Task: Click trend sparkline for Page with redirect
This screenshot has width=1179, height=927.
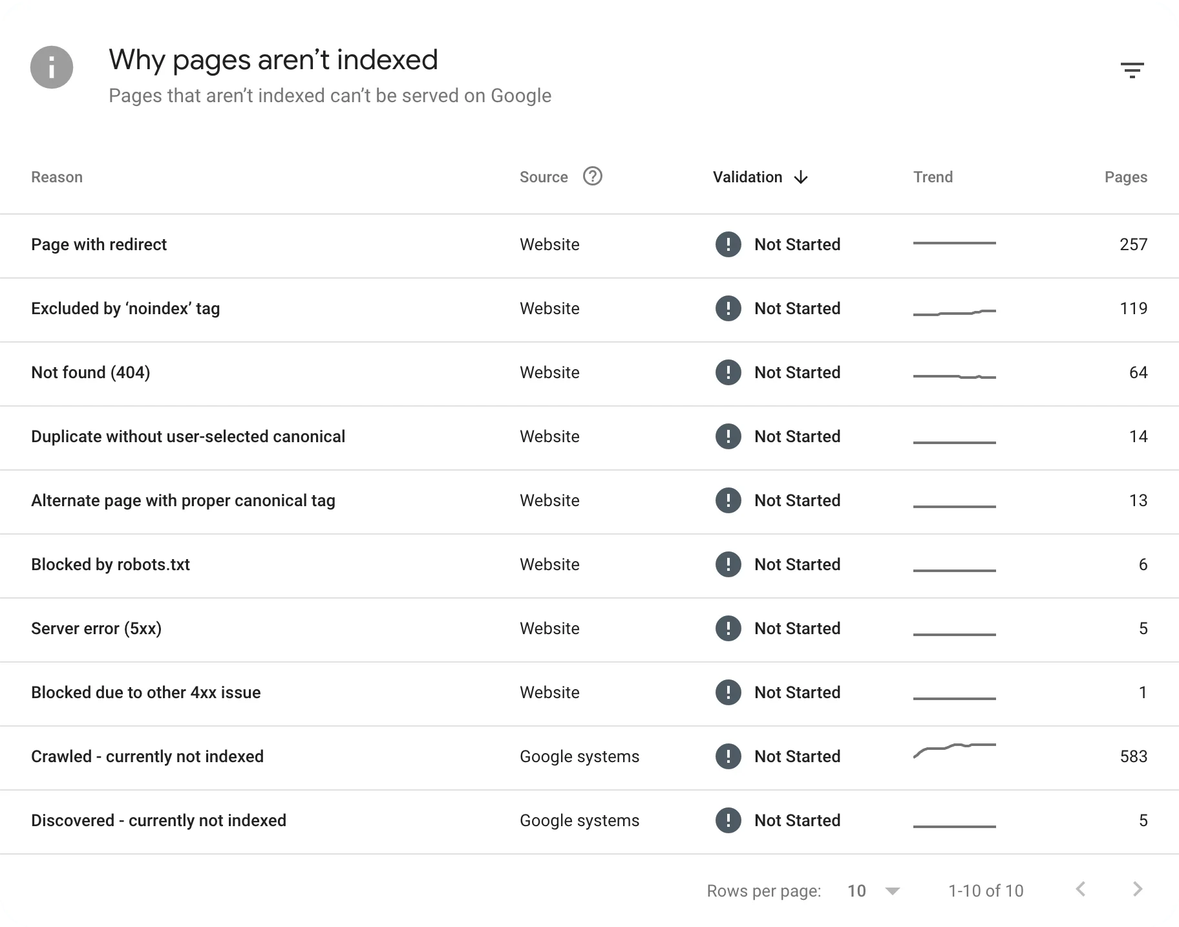Action: click(x=955, y=243)
